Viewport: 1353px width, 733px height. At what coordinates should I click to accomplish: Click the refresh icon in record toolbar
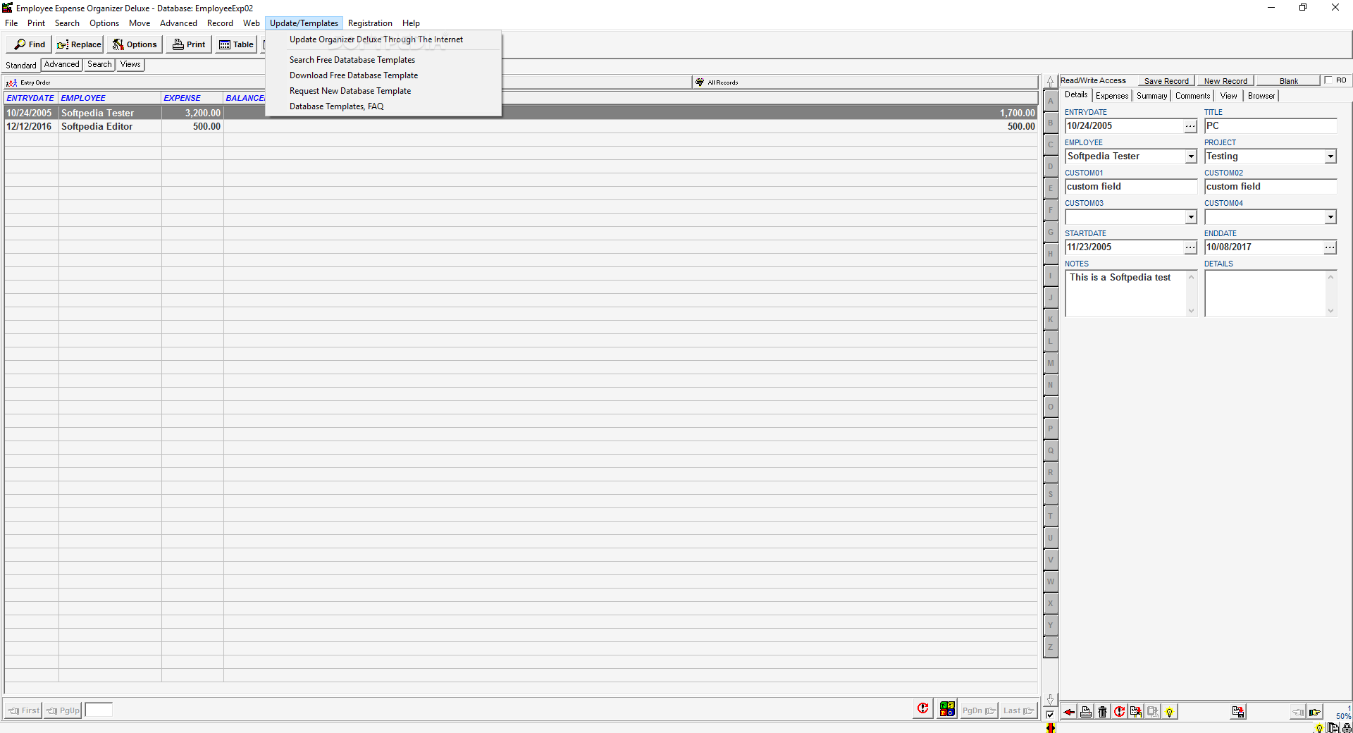click(x=1120, y=712)
